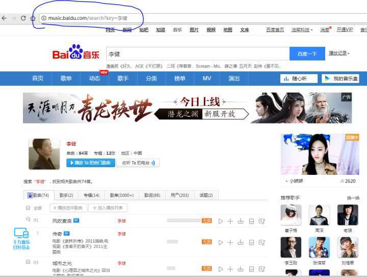Viewport: 367px width, 277px height.
Task: Reload the page with the refresh icon
Action: point(23,18)
